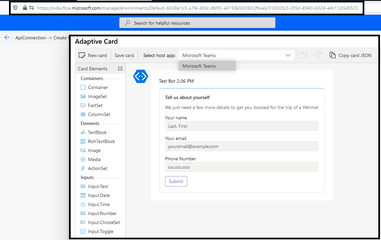Start a New card
Screen dimensions: 381x240
tap(93, 55)
